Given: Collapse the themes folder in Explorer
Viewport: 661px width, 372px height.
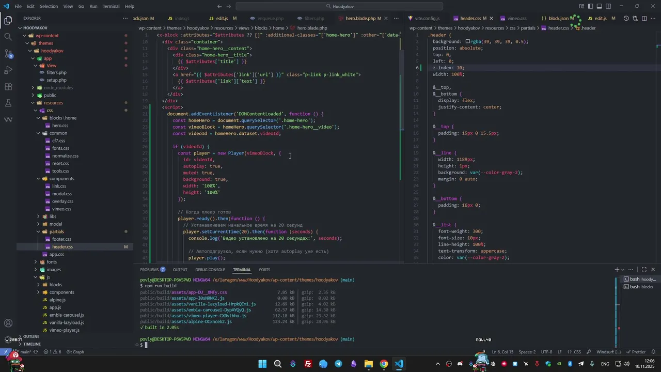Looking at the screenshot, I should [45, 43].
